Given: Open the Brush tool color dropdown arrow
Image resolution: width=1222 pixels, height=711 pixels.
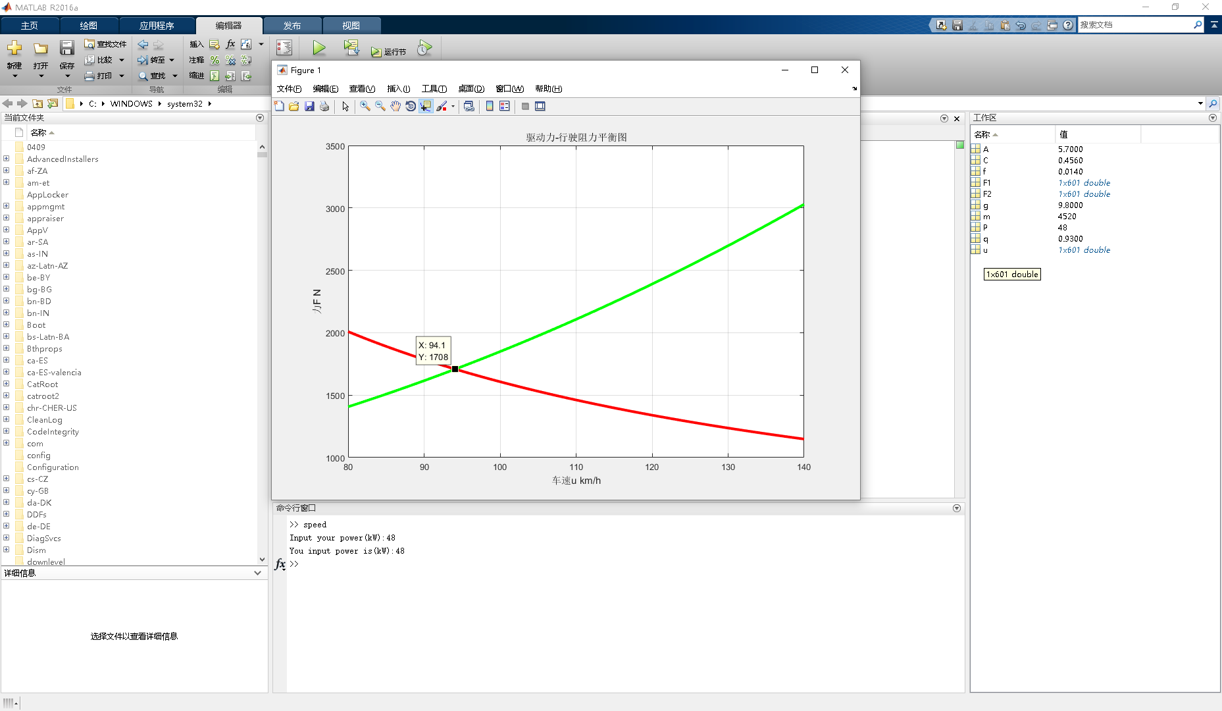Looking at the screenshot, I should [453, 107].
